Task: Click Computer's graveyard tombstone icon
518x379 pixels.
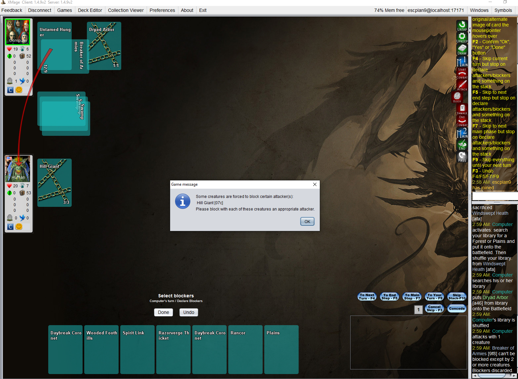Action: click(x=10, y=81)
